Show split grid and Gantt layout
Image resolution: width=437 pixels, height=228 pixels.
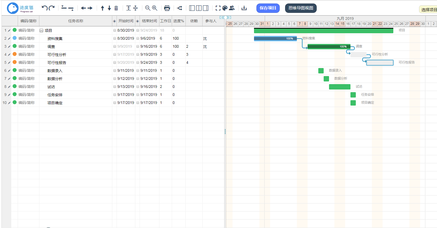(199, 8)
